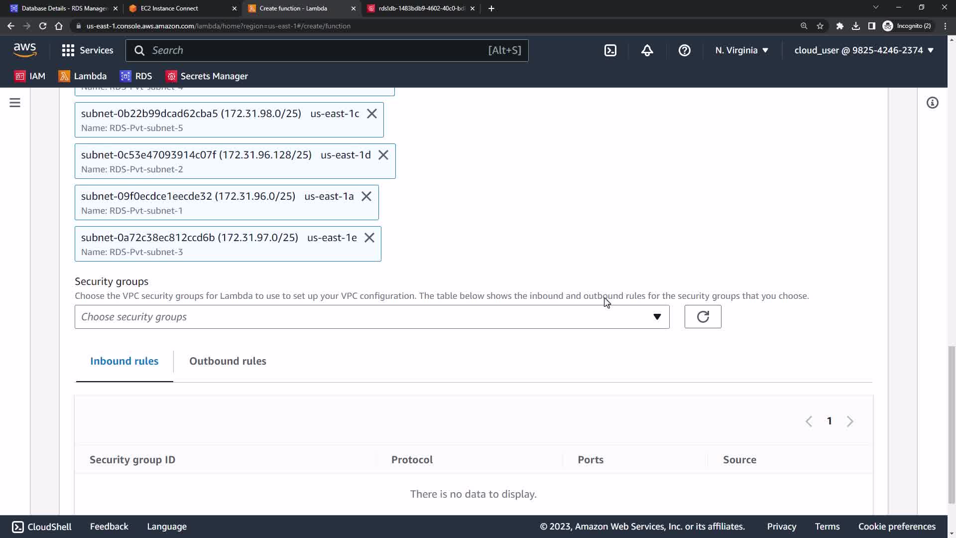Switch to the EC2 Instance Connect browser tab
Screen dimensions: 956x538
click(x=169, y=8)
